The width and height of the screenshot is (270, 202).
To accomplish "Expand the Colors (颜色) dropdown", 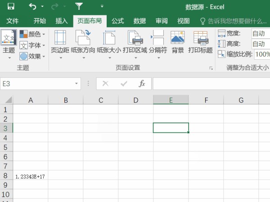I will [x=32, y=34].
